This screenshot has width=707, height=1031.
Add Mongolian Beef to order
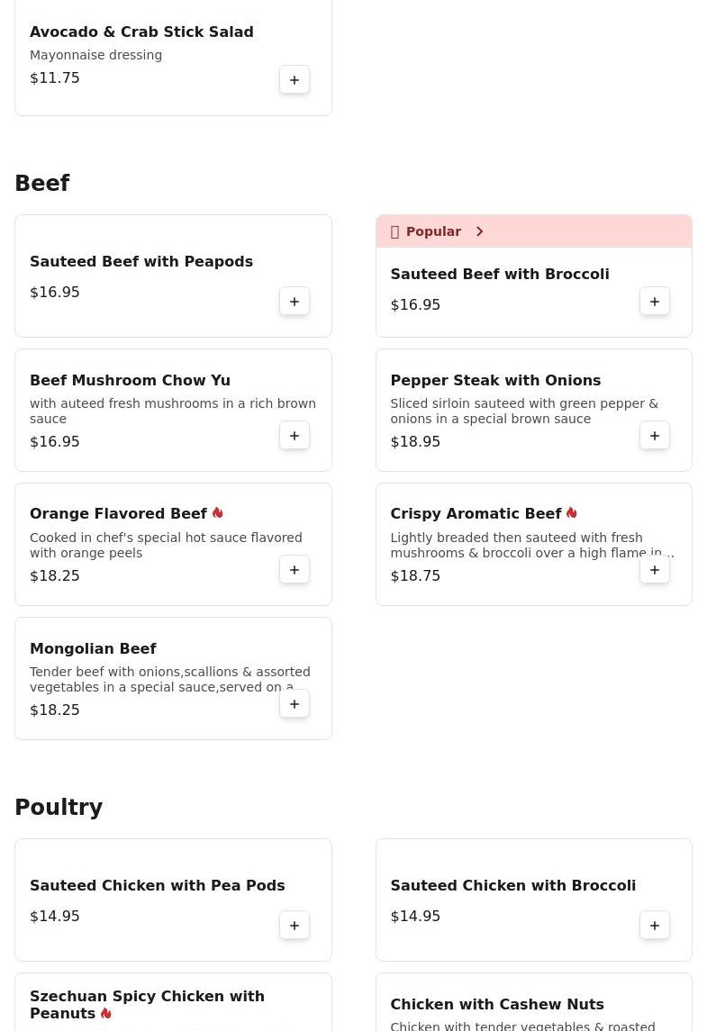(295, 704)
